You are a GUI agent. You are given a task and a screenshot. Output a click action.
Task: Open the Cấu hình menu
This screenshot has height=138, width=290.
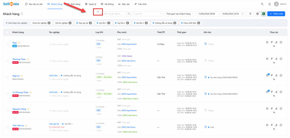140,4
